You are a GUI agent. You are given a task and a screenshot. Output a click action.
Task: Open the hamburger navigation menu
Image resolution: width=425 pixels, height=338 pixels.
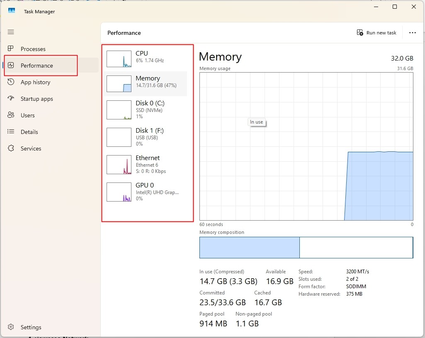coord(11,32)
